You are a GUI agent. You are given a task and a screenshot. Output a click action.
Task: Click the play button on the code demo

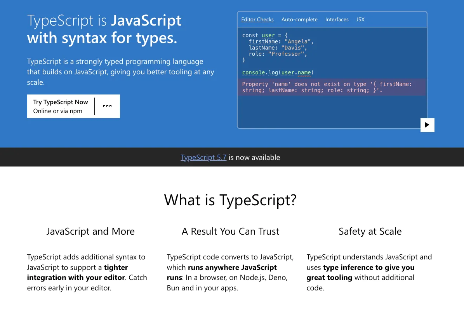[x=427, y=125]
